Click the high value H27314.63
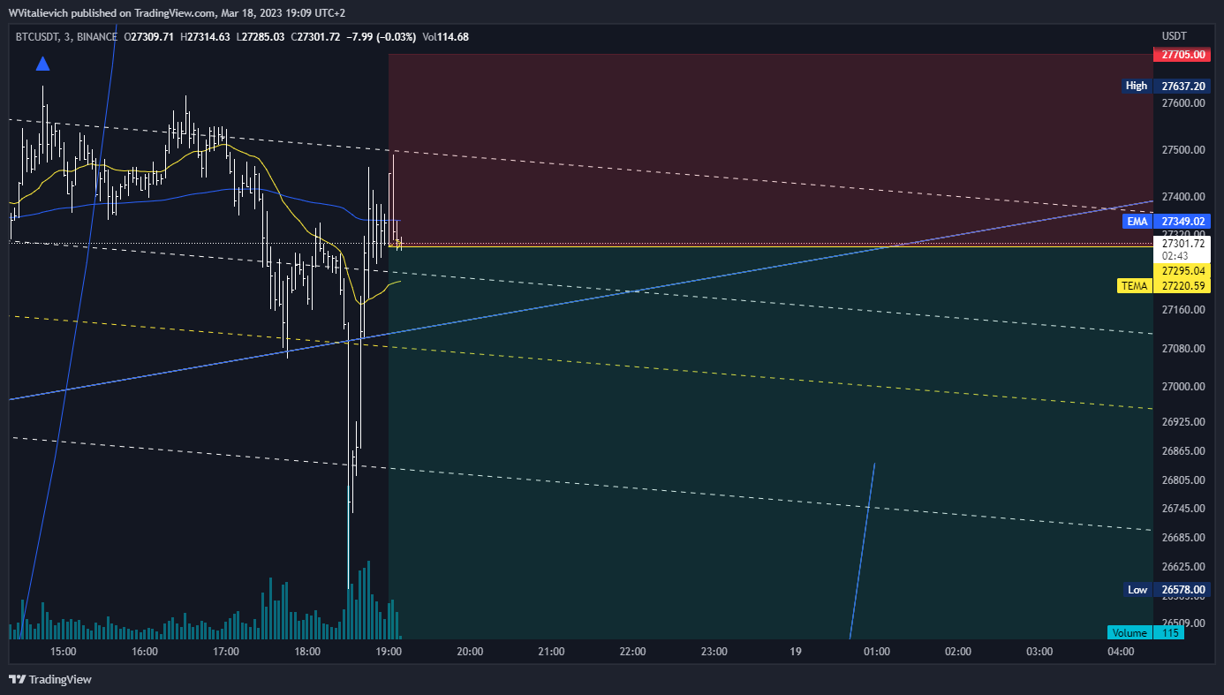The height and width of the screenshot is (695, 1224). point(205,36)
